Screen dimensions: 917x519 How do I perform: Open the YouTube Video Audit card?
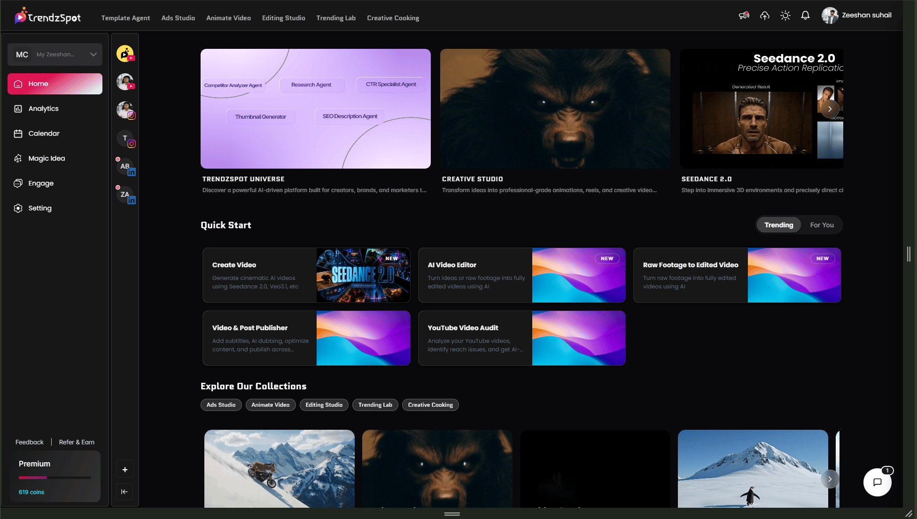pos(522,338)
